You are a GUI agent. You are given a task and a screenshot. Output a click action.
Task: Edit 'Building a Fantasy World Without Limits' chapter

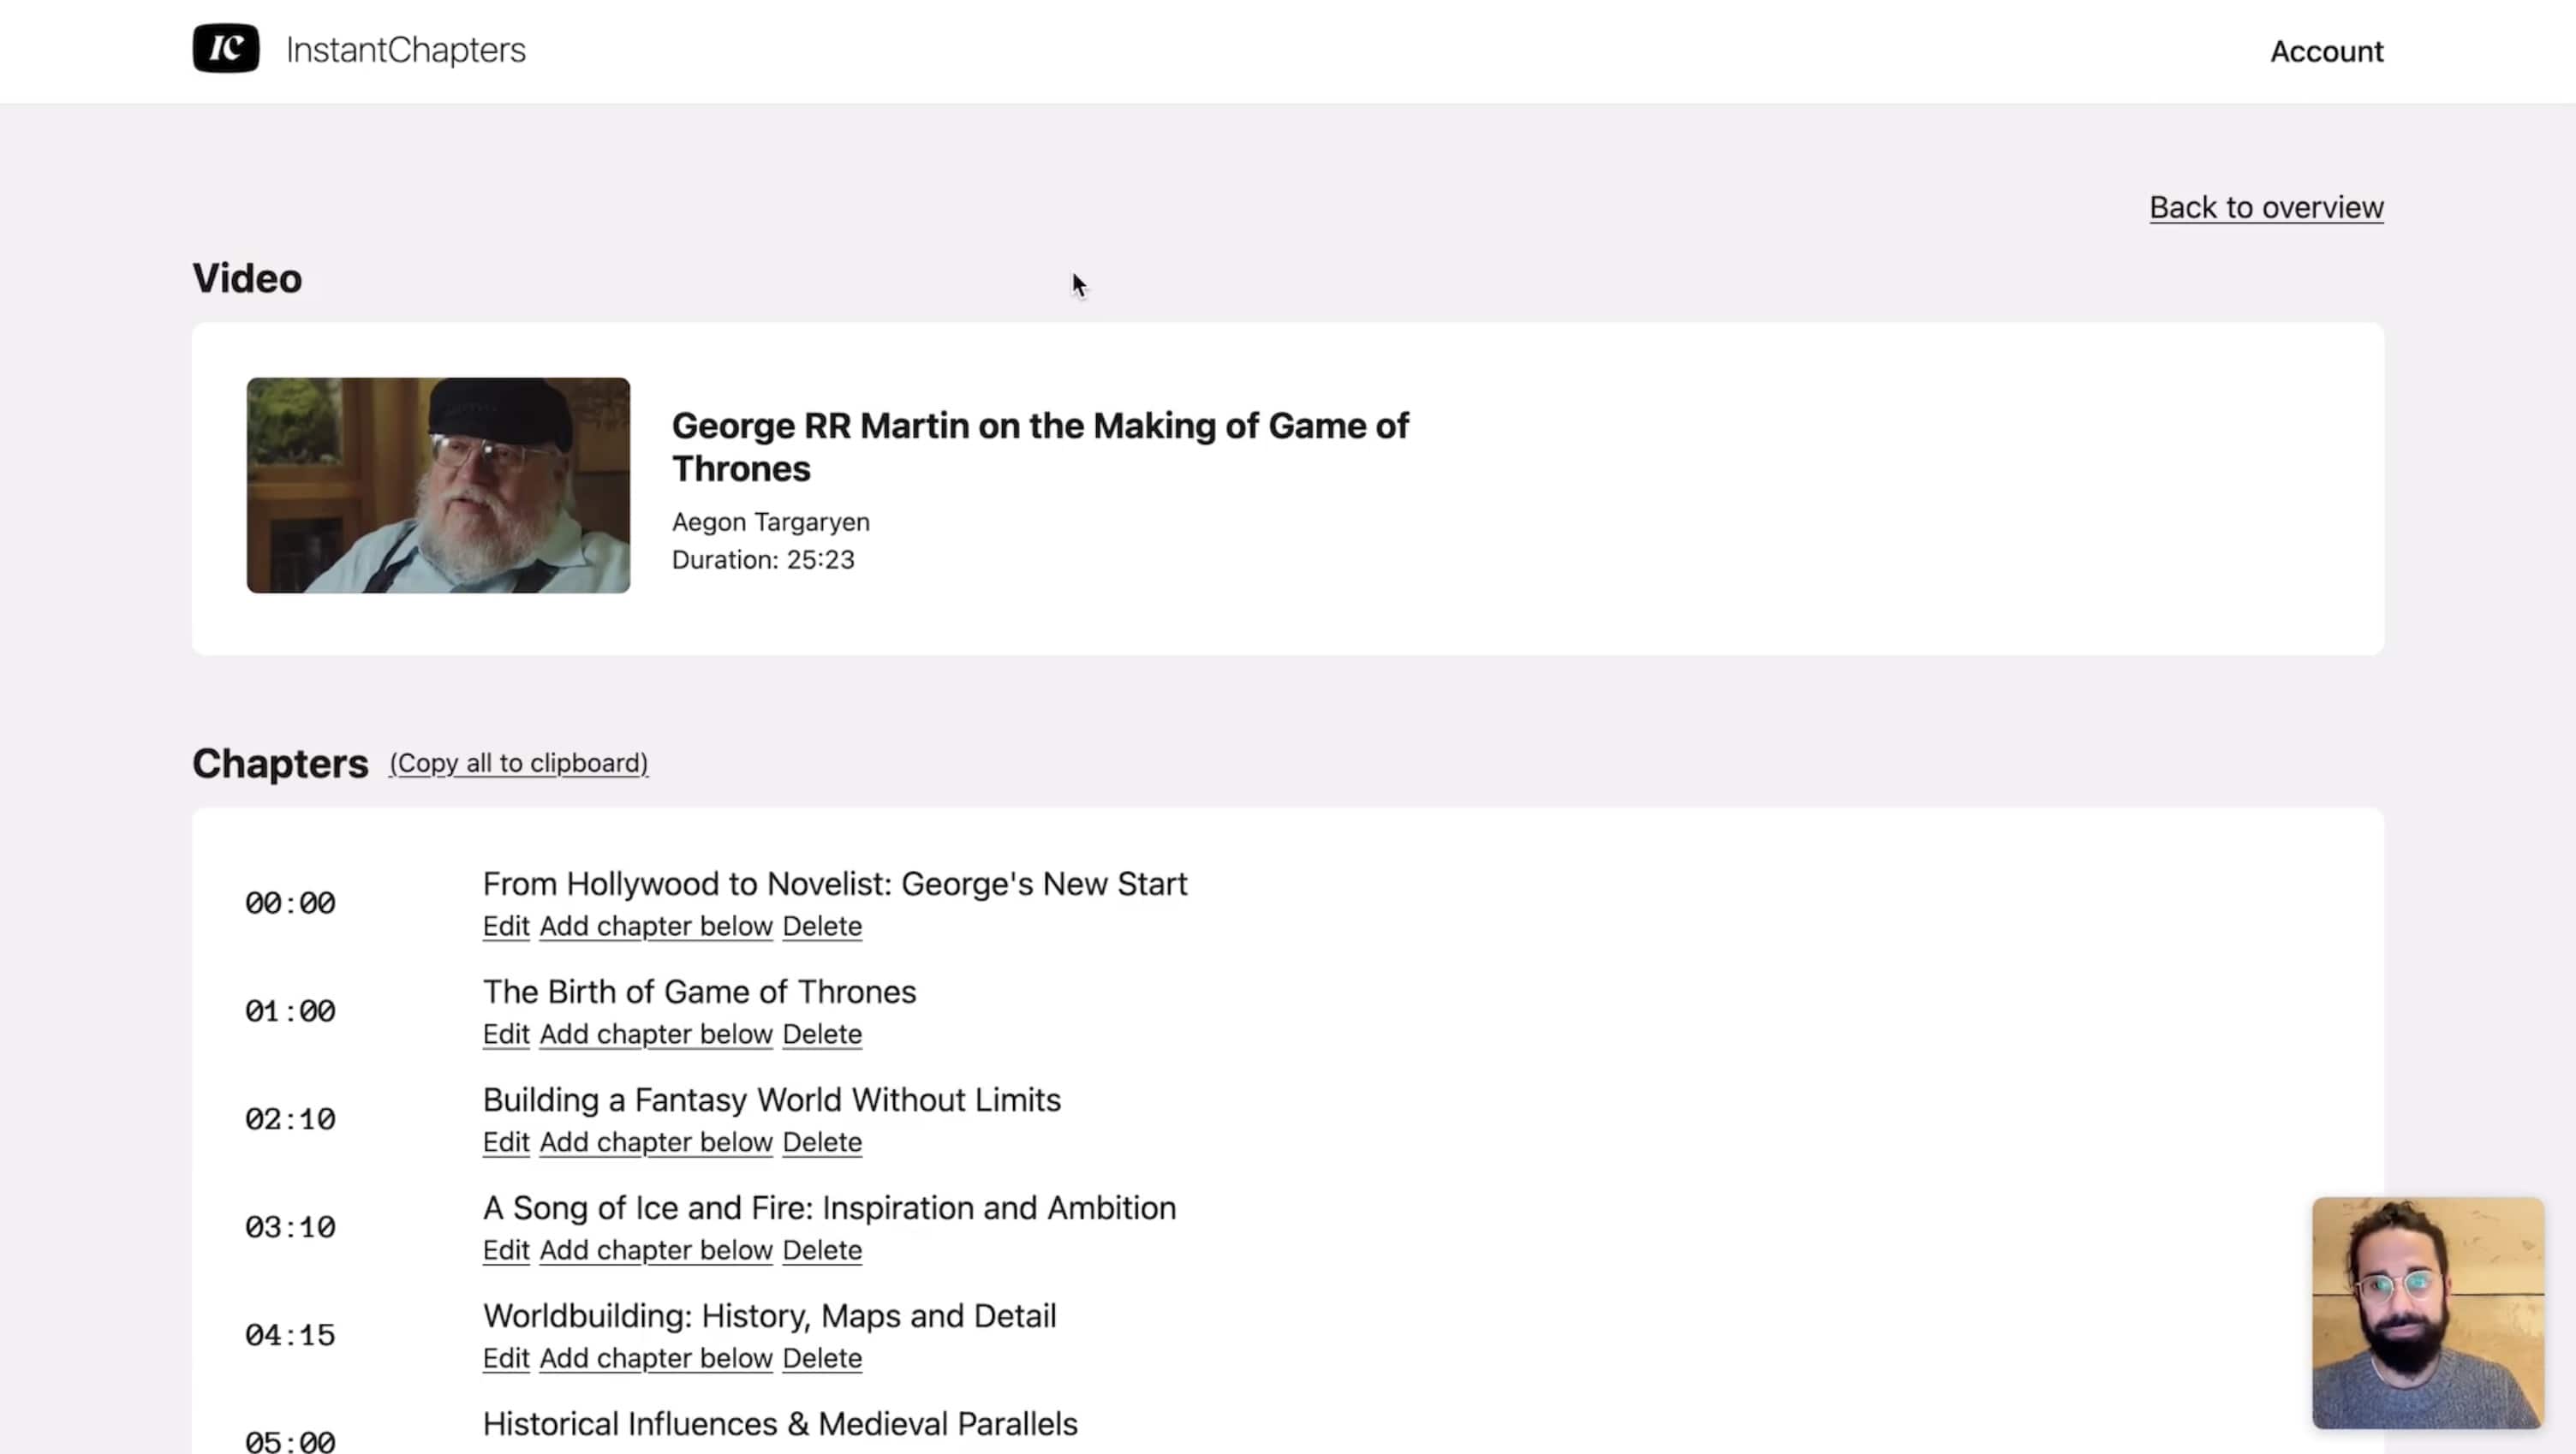506,1142
